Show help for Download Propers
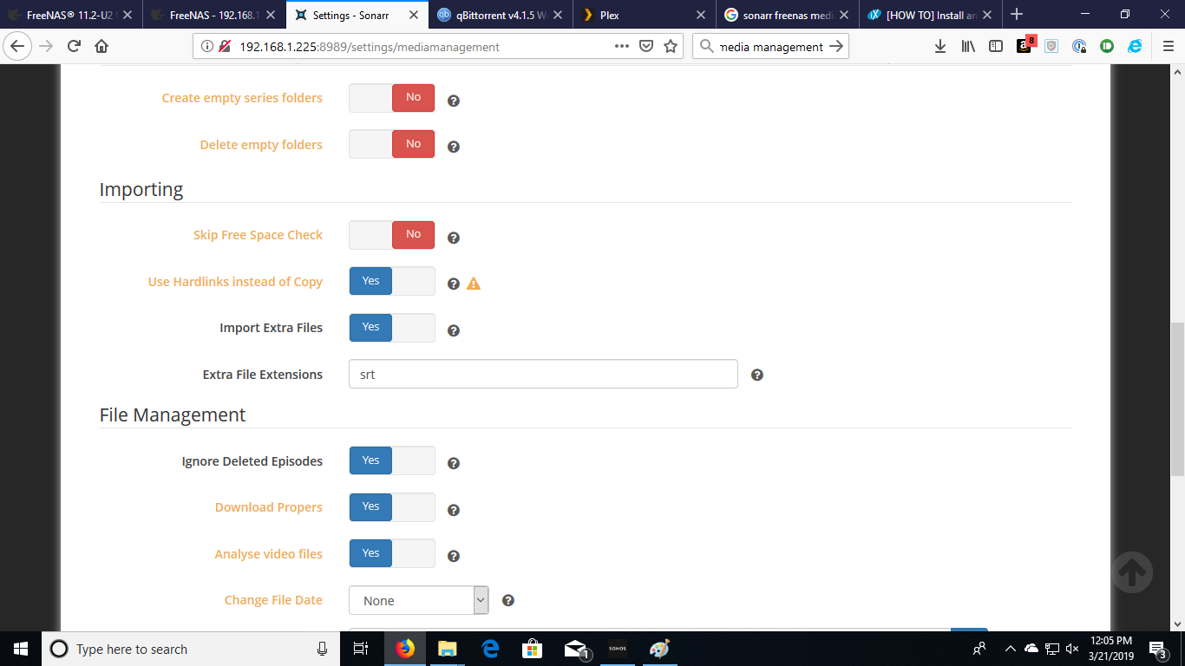 click(x=453, y=510)
